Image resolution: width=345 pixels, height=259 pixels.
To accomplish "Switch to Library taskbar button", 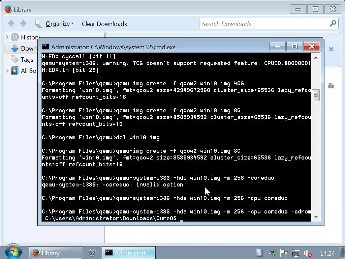I will click(56, 253).
